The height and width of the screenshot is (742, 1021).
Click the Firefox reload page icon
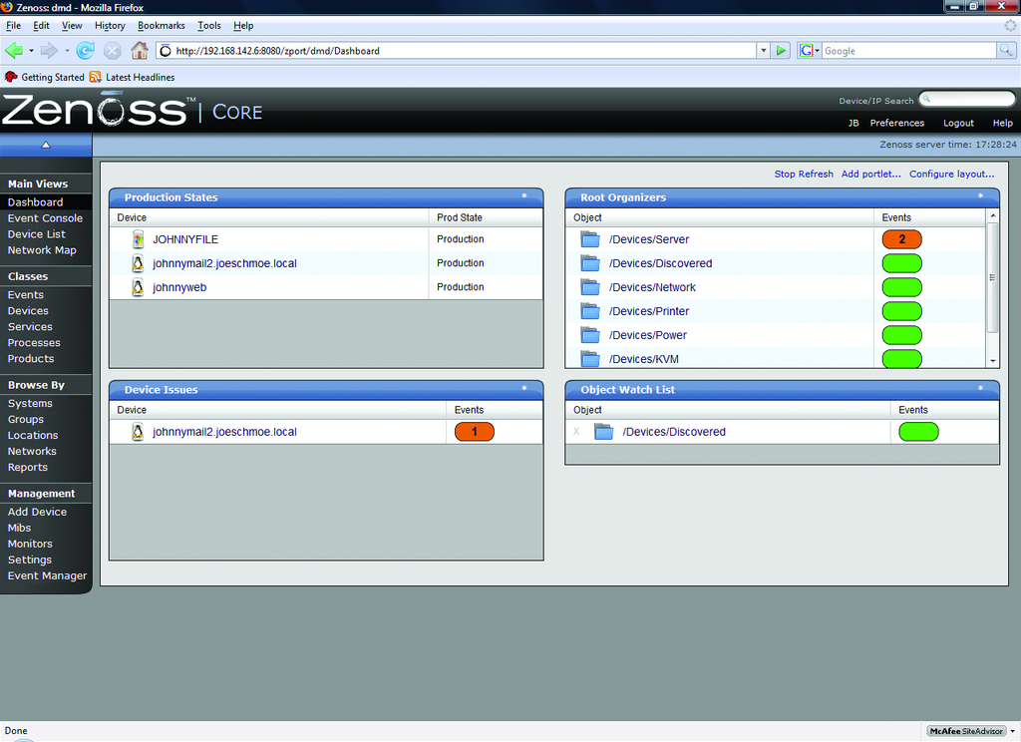[85, 50]
